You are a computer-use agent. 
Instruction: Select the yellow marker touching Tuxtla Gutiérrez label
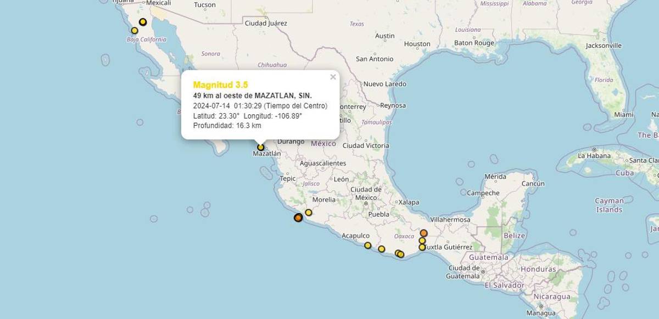(x=422, y=248)
